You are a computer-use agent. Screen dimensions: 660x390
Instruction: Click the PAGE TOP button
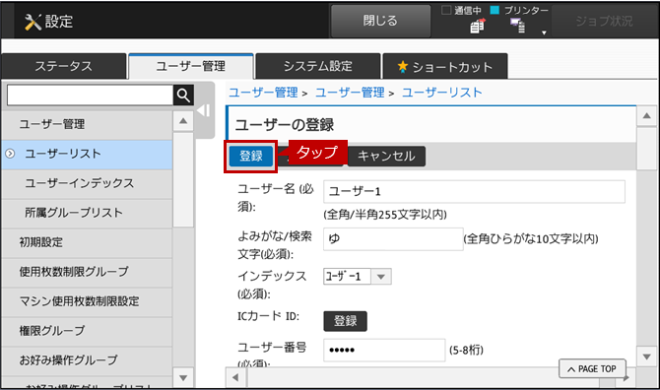[x=592, y=369]
